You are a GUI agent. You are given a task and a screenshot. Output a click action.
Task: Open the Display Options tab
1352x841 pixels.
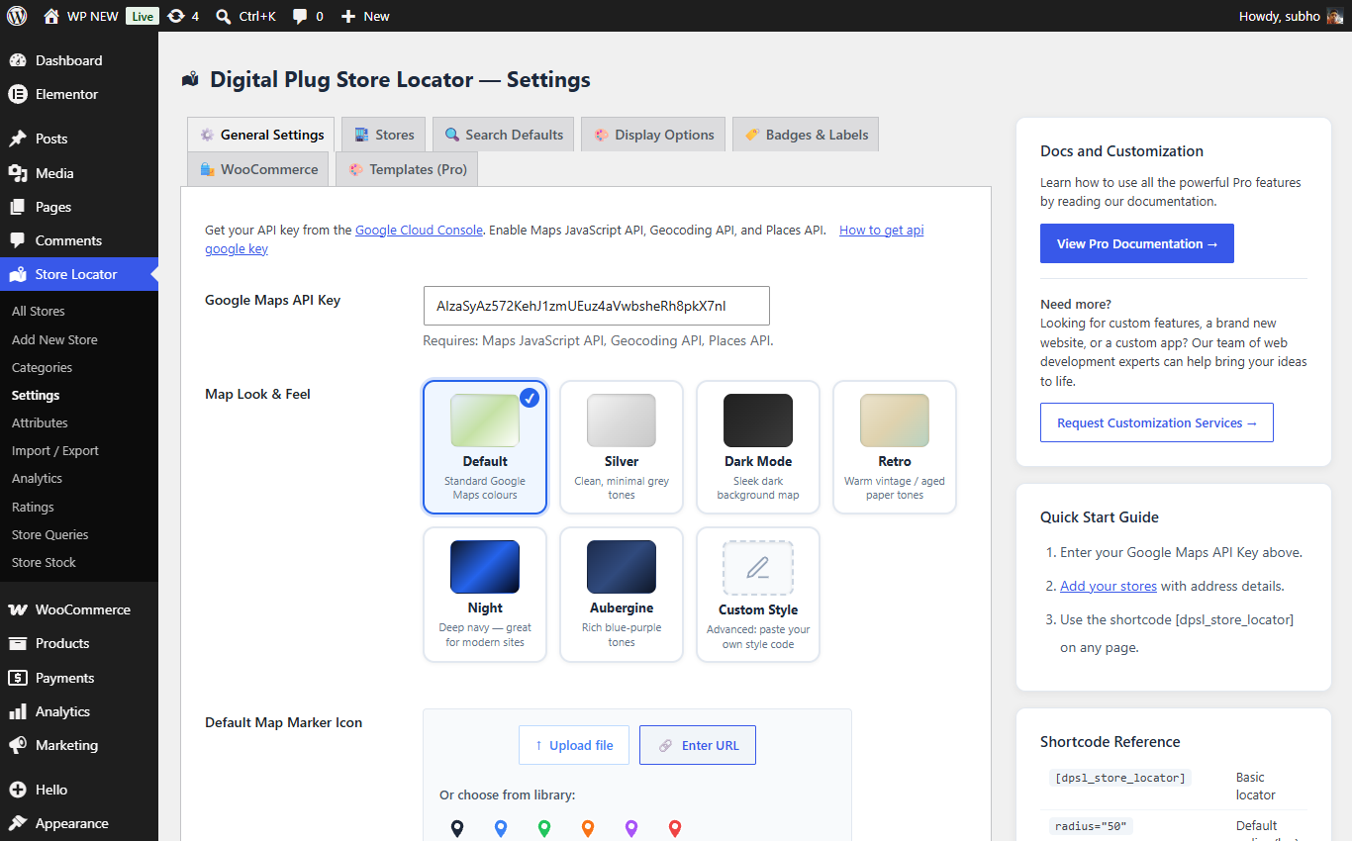[x=653, y=135]
